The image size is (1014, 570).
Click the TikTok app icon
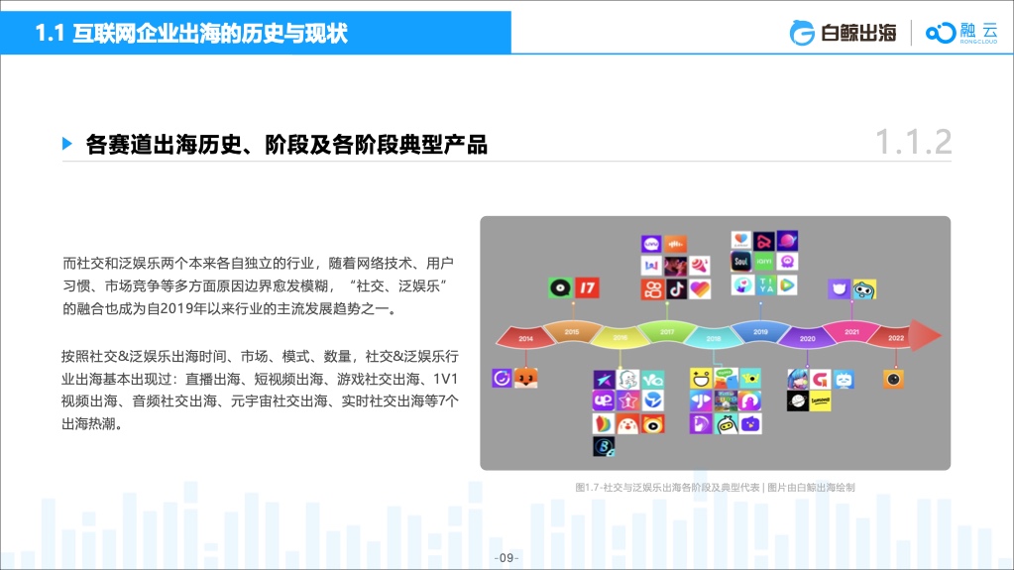[676, 289]
